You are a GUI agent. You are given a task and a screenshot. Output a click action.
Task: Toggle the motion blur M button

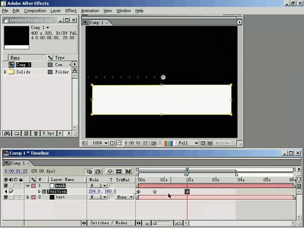[128, 171]
